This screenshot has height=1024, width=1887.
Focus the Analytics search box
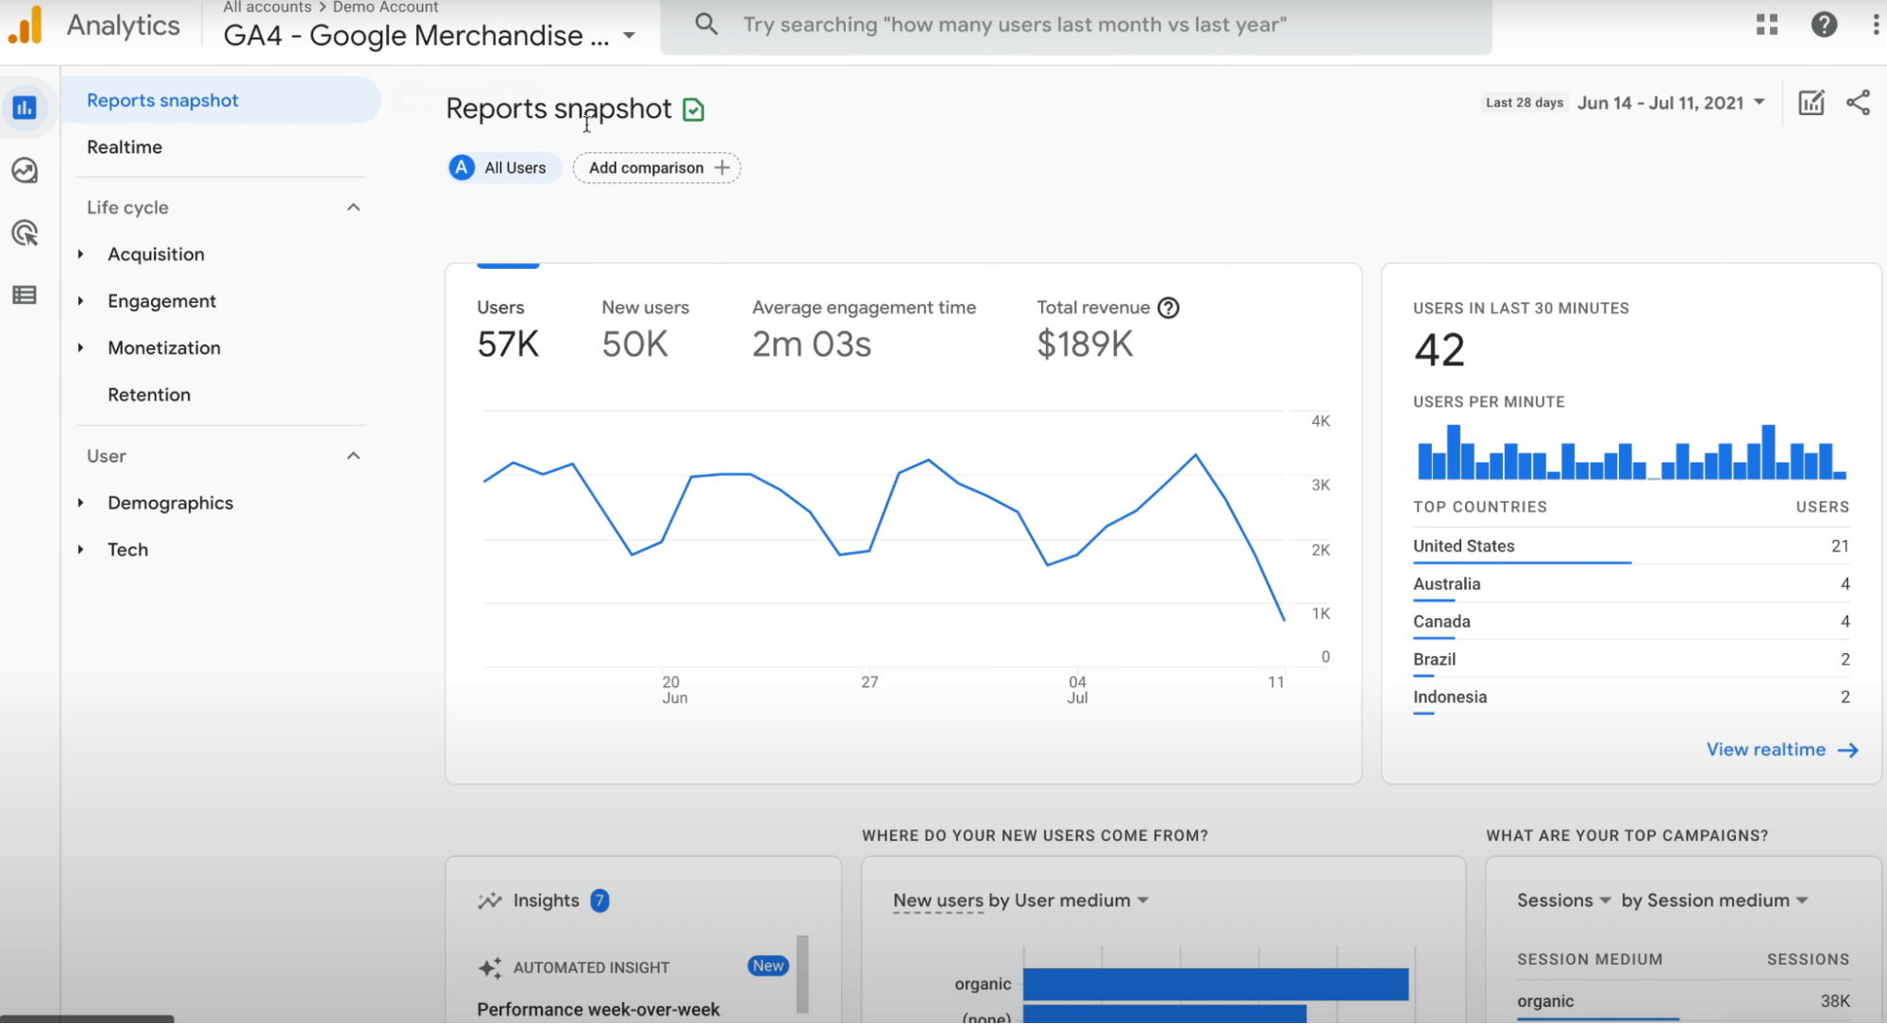(x=1076, y=25)
